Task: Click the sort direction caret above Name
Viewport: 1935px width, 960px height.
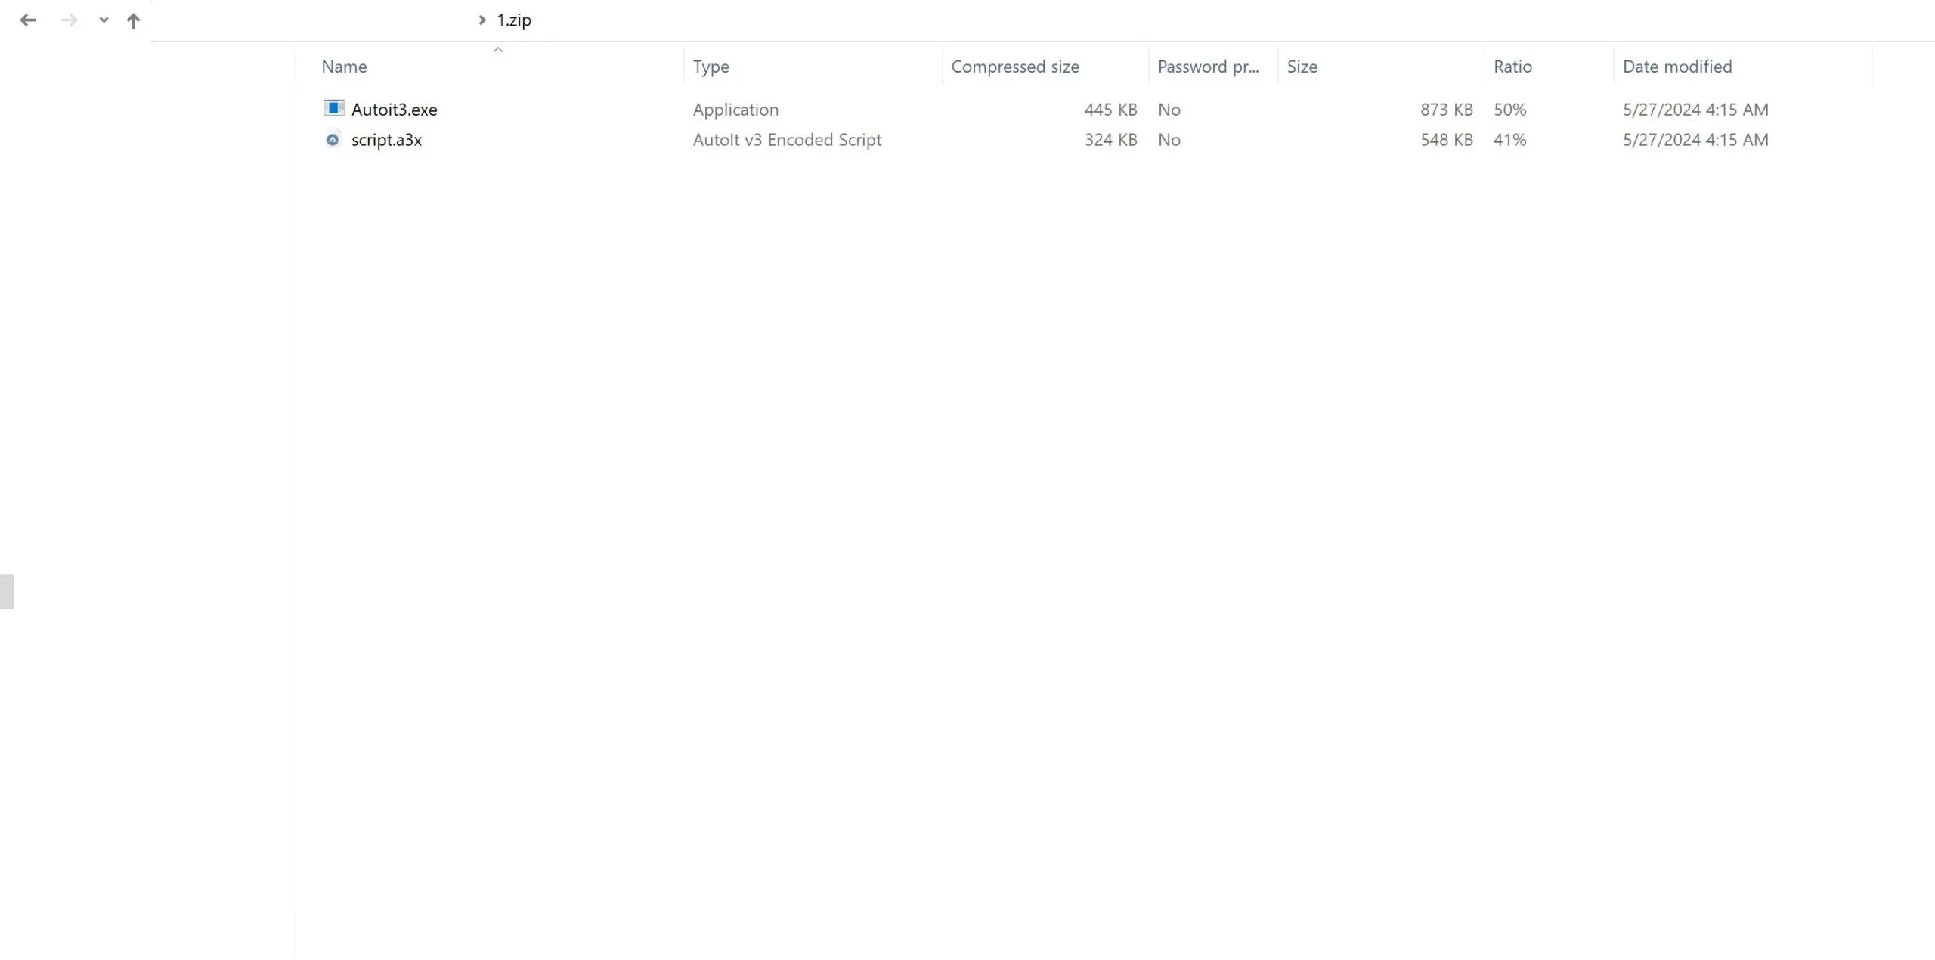Action: (497, 50)
